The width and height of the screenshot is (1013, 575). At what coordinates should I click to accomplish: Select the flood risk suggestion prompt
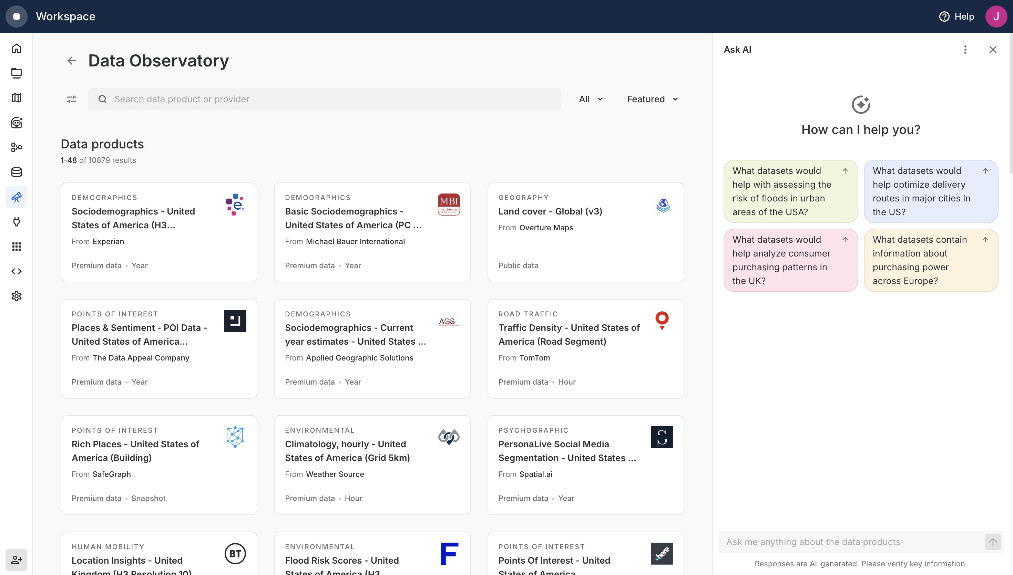[x=790, y=191]
